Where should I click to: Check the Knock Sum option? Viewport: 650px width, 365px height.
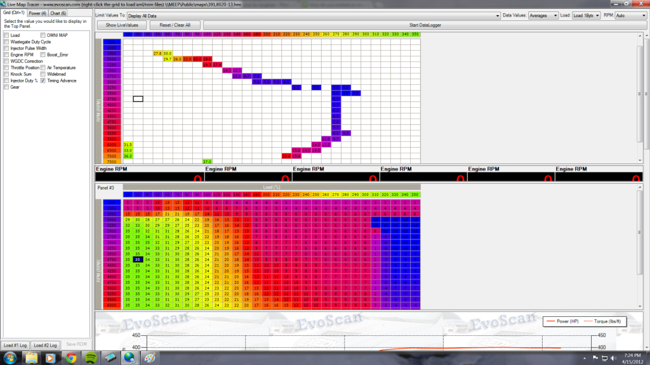point(6,74)
